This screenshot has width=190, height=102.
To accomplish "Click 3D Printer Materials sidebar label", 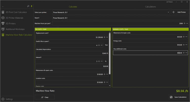I will tap(14, 18).
